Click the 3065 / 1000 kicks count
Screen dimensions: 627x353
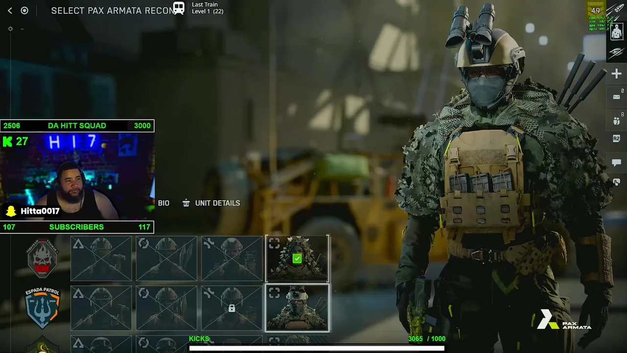[x=427, y=339]
